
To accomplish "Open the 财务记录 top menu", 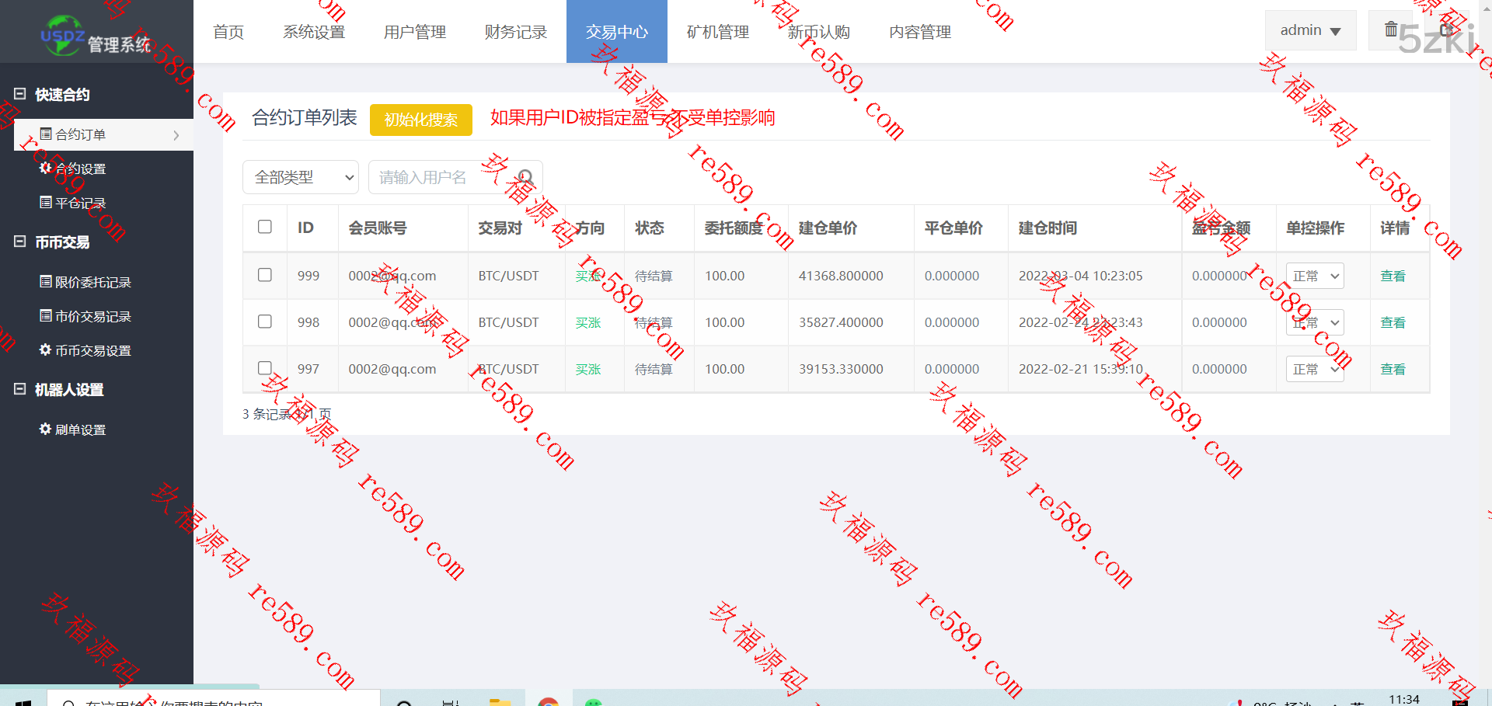I will (515, 32).
